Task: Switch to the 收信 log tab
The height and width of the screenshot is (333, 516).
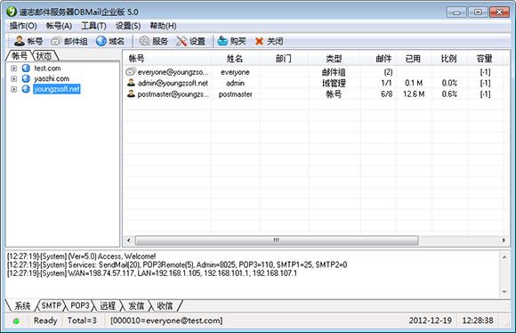Action: (165, 305)
